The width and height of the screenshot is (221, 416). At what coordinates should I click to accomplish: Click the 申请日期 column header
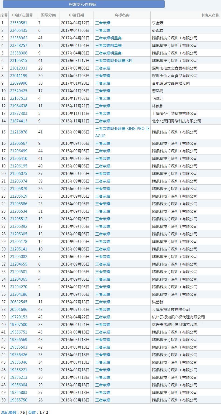click(77, 15)
